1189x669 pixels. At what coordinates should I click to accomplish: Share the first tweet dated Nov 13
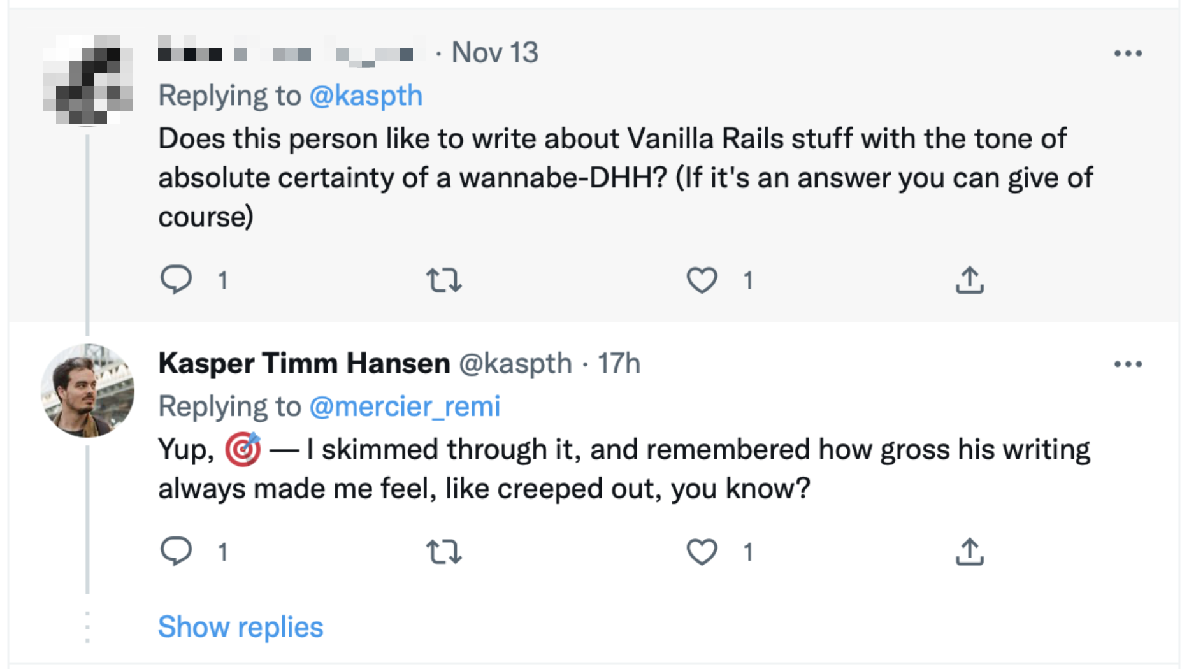pyautogui.click(x=969, y=280)
